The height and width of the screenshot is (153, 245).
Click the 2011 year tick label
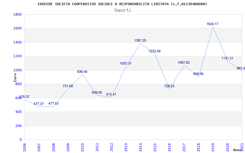97,147
